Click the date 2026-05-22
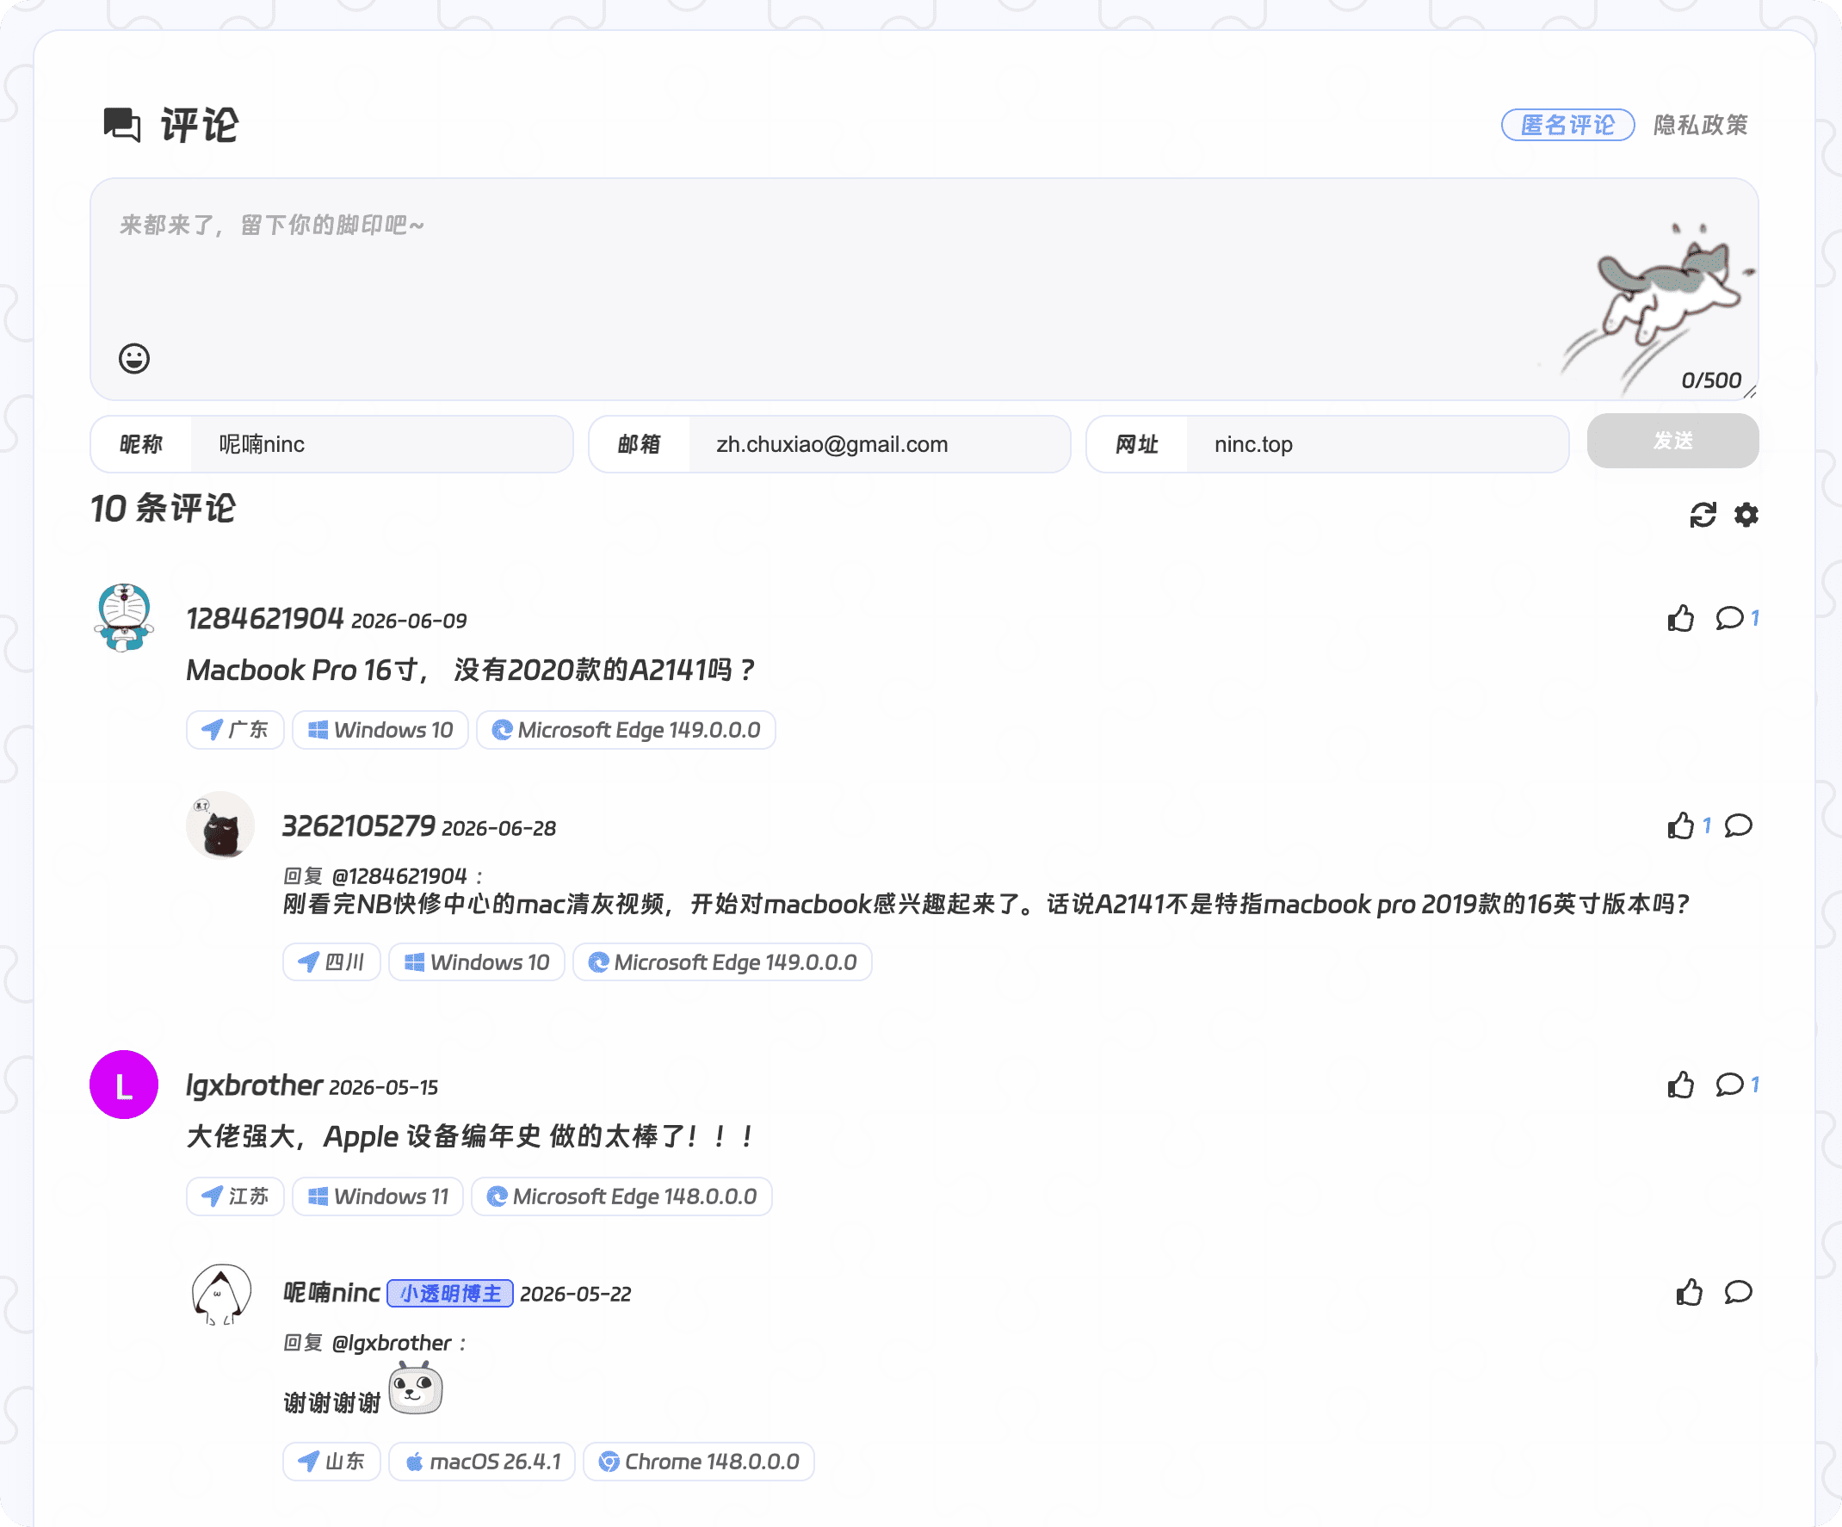Viewport: 1842px width, 1527px height. pos(575,1295)
